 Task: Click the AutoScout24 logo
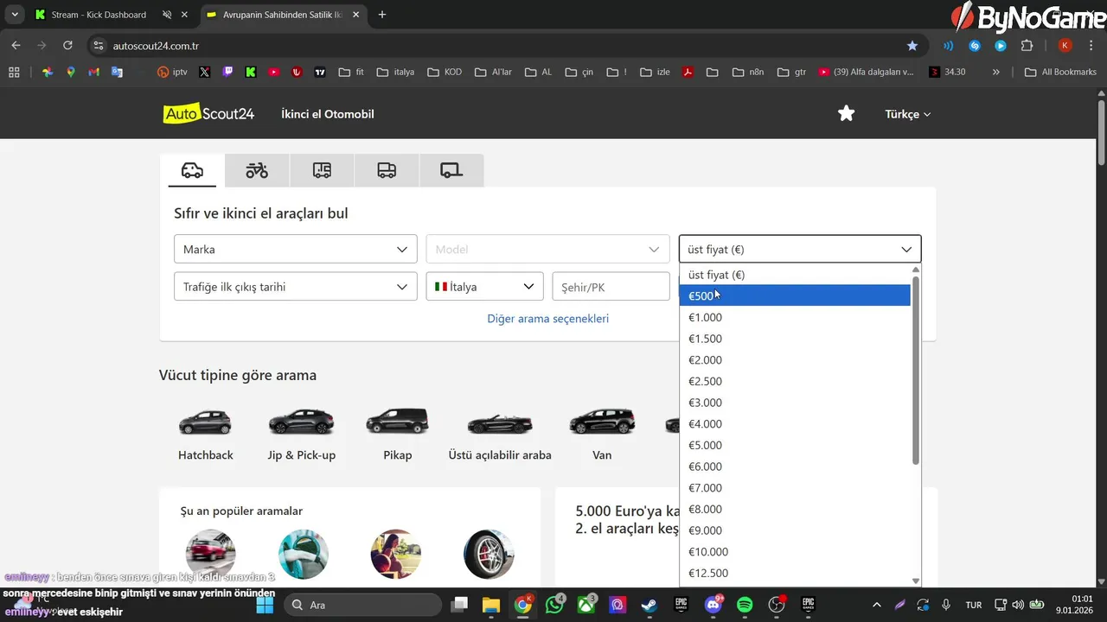209,113
